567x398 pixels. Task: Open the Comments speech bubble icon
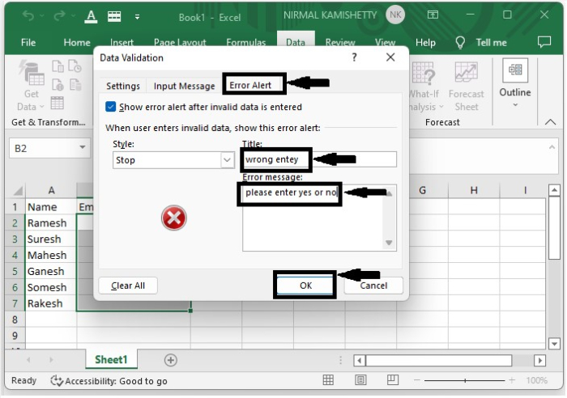point(544,42)
